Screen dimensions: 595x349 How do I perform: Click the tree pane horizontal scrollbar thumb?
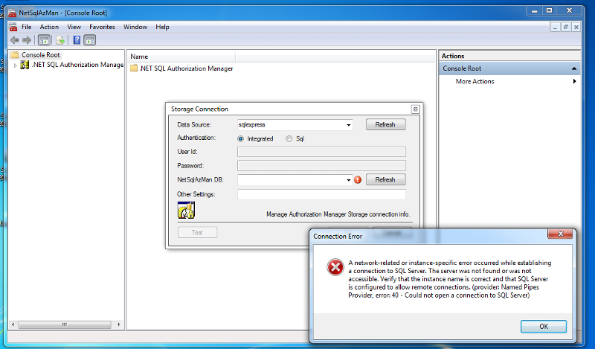65,324
